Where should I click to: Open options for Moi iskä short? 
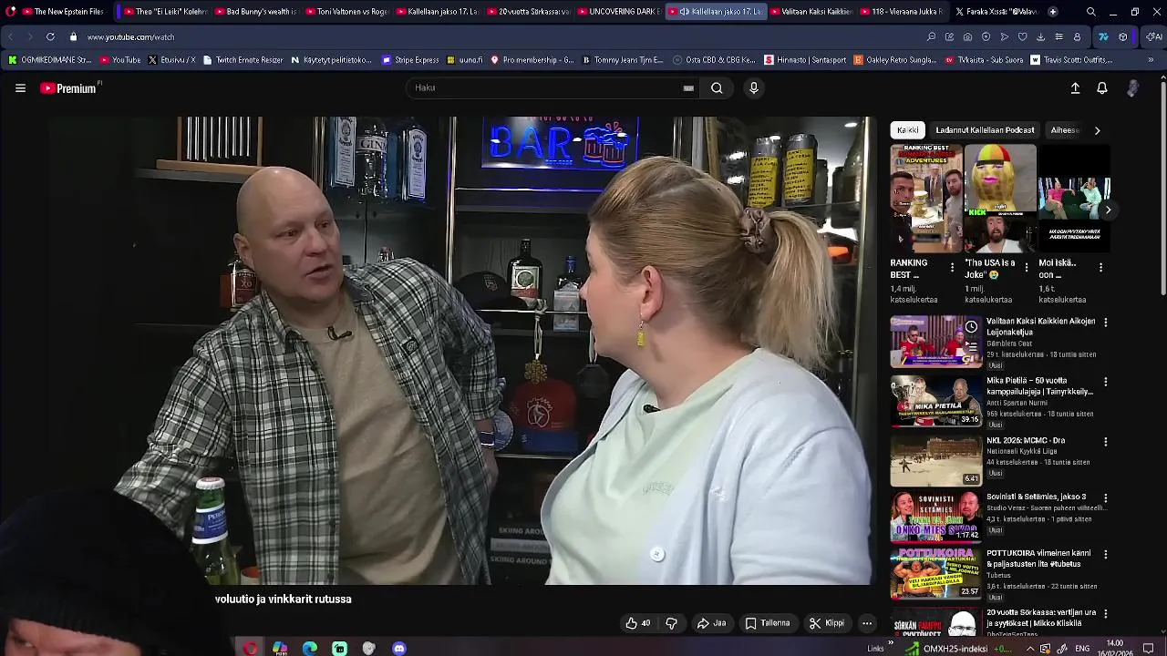click(1100, 268)
